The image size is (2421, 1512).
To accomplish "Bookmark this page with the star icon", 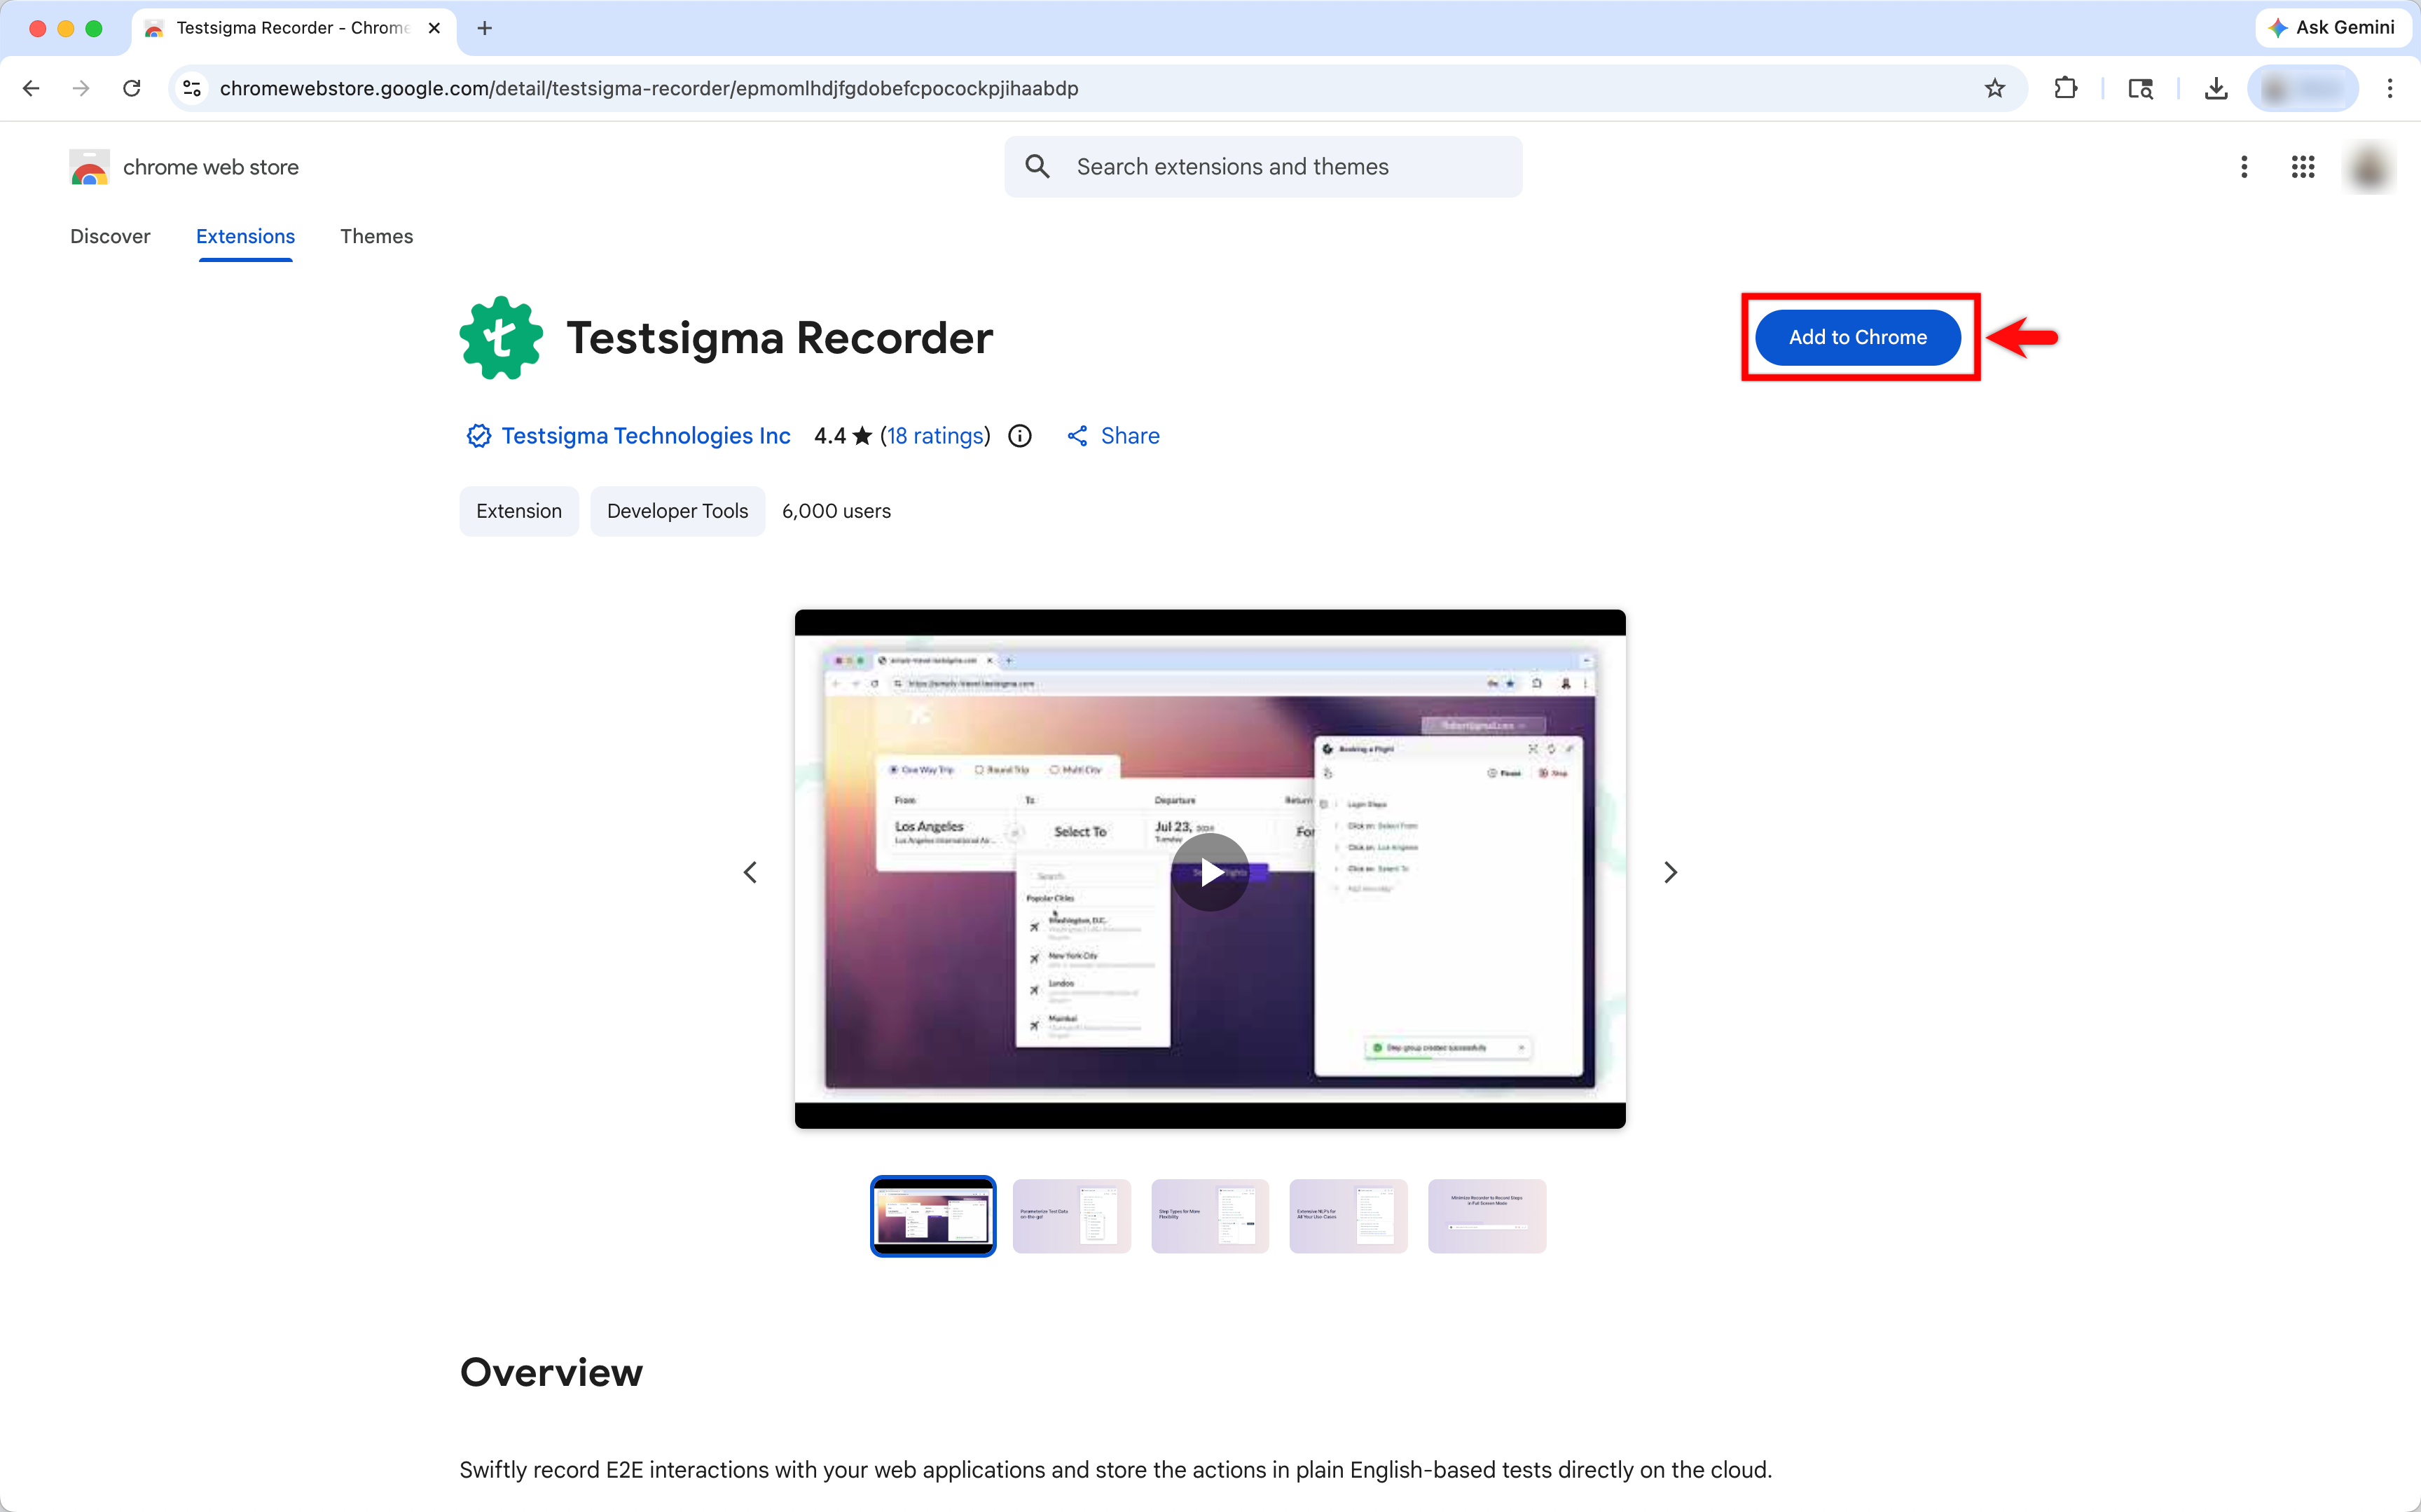I will click(x=1994, y=88).
